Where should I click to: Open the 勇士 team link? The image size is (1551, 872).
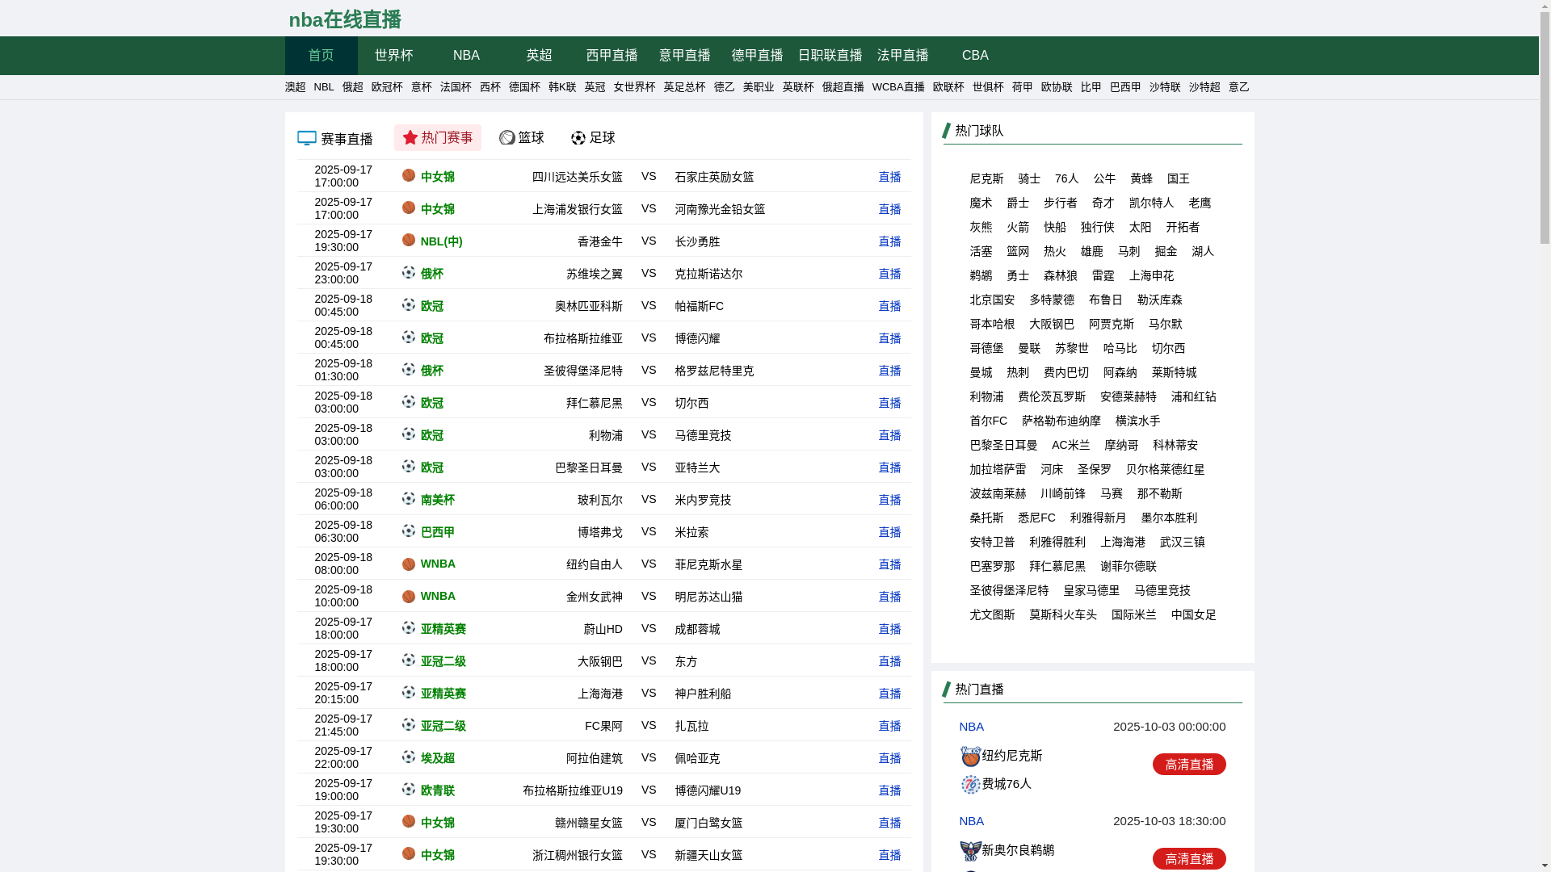coord(1018,275)
